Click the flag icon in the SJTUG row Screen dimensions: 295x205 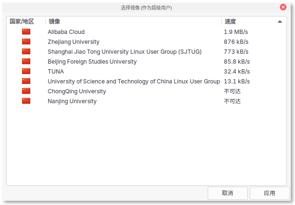click(26, 51)
